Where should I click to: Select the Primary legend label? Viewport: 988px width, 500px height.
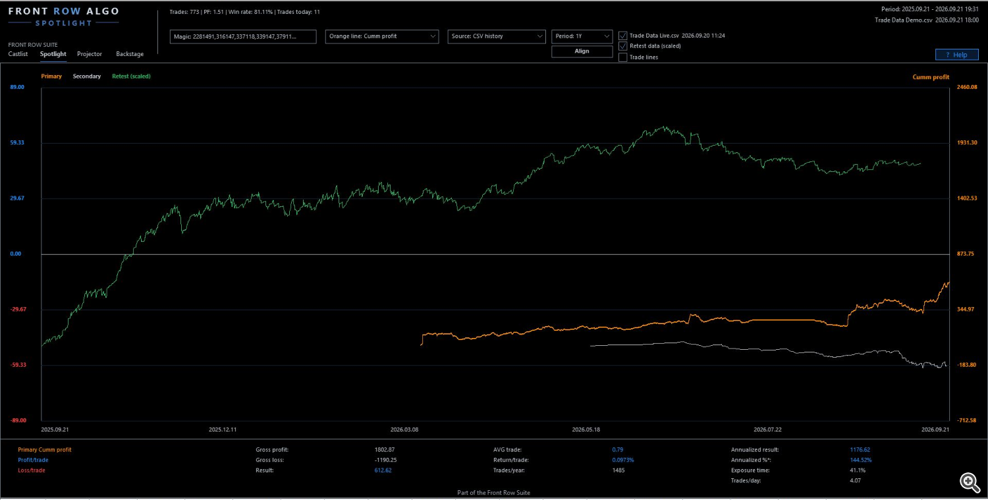pyautogui.click(x=51, y=76)
